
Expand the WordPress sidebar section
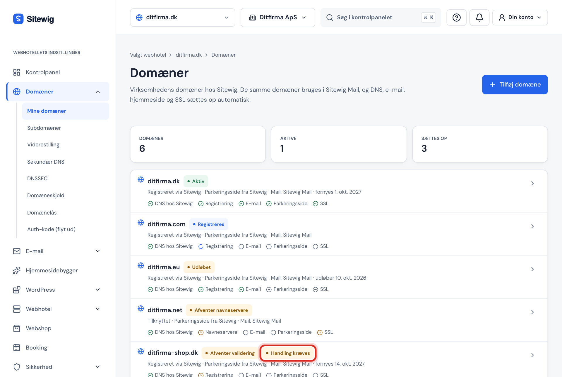[98, 290]
